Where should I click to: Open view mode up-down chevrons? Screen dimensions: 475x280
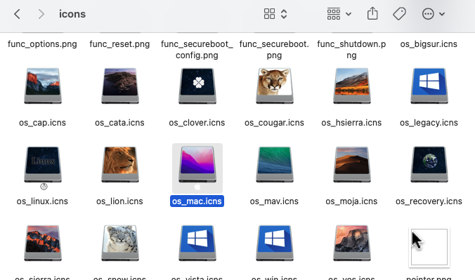(284, 14)
